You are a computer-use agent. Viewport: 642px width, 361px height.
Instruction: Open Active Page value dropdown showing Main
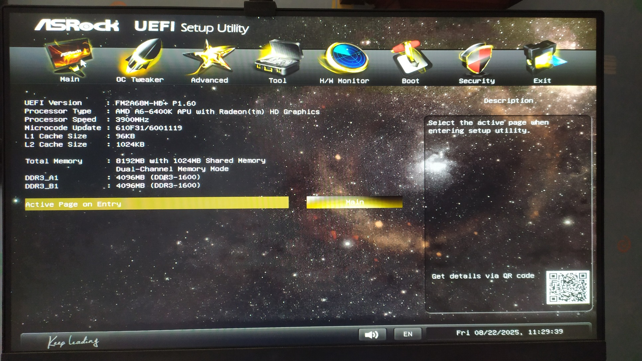pos(354,202)
